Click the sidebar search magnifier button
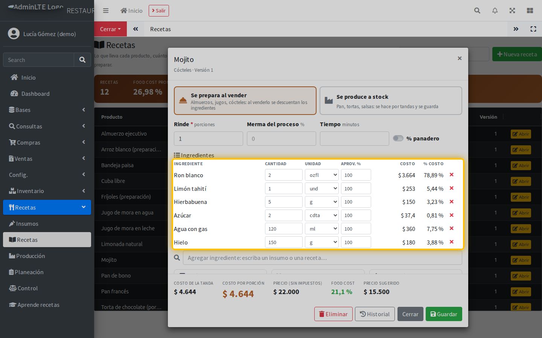542x338 pixels. pos(82,60)
